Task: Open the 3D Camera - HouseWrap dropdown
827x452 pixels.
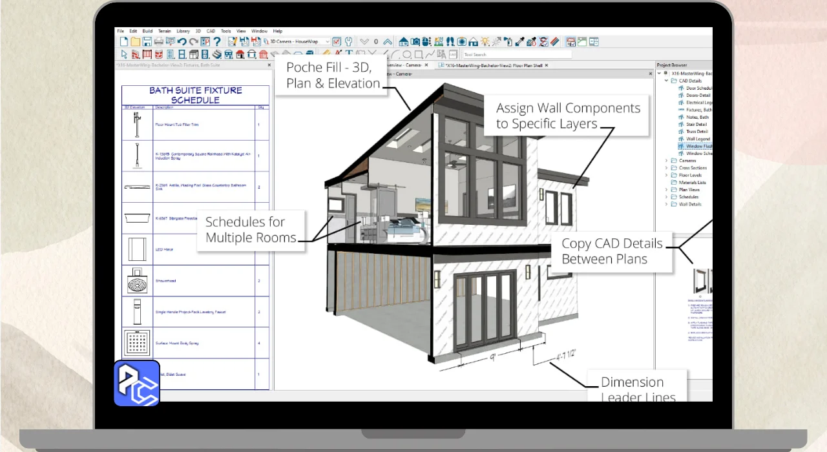Action: pyautogui.click(x=298, y=41)
